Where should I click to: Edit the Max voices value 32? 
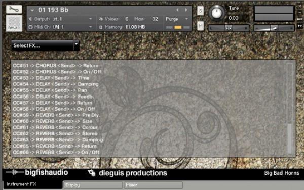(155, 19)
